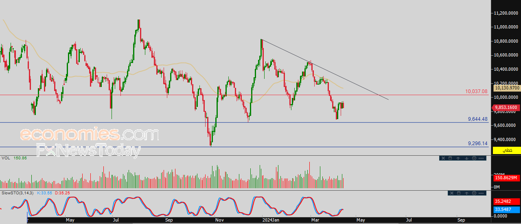Move the volume pane down
521x224 pixels.
466,158
